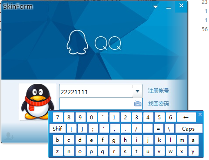Click inside the empty password field

coord(96,104)
